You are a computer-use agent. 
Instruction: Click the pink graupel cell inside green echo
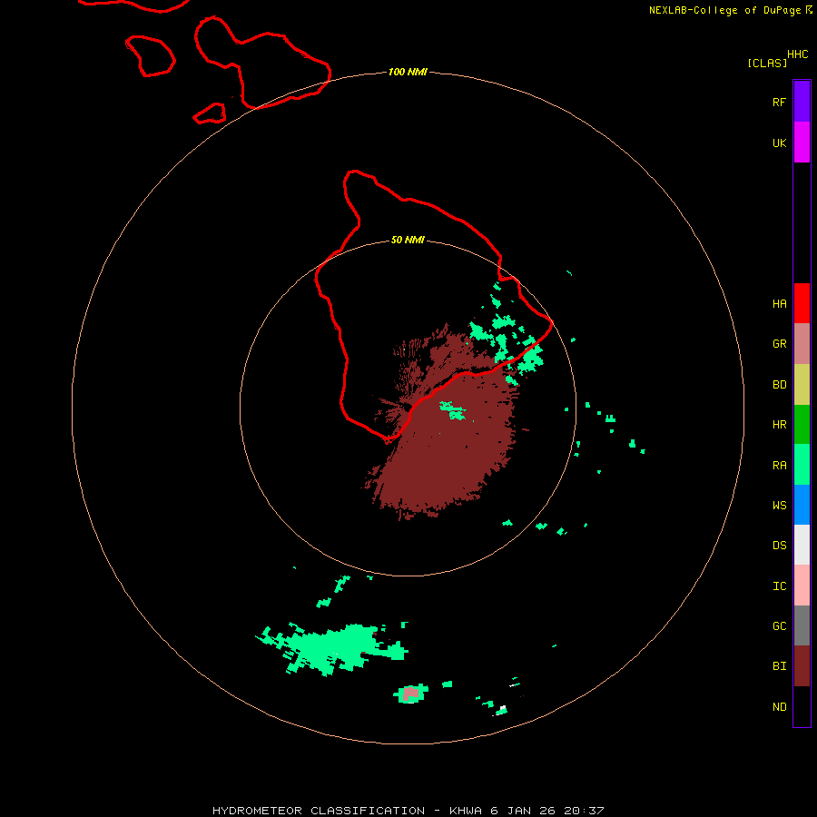[411, 694]
